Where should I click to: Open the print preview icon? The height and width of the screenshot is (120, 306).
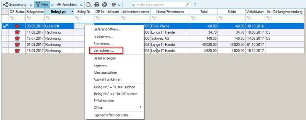click(x=89, y=5)
